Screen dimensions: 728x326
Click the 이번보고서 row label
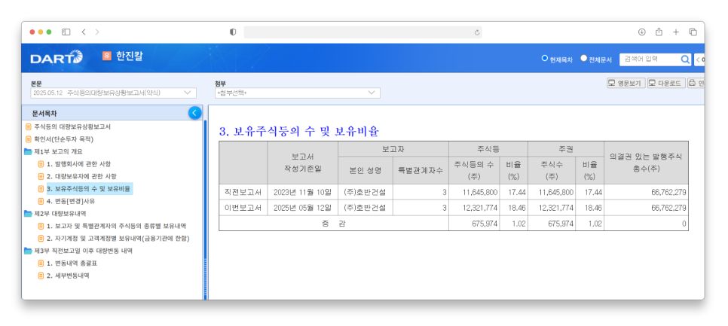(243, 208)
